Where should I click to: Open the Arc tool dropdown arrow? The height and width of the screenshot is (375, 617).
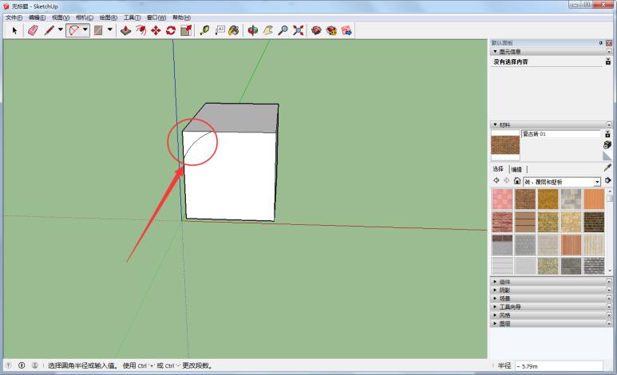(x=85, y=30)
